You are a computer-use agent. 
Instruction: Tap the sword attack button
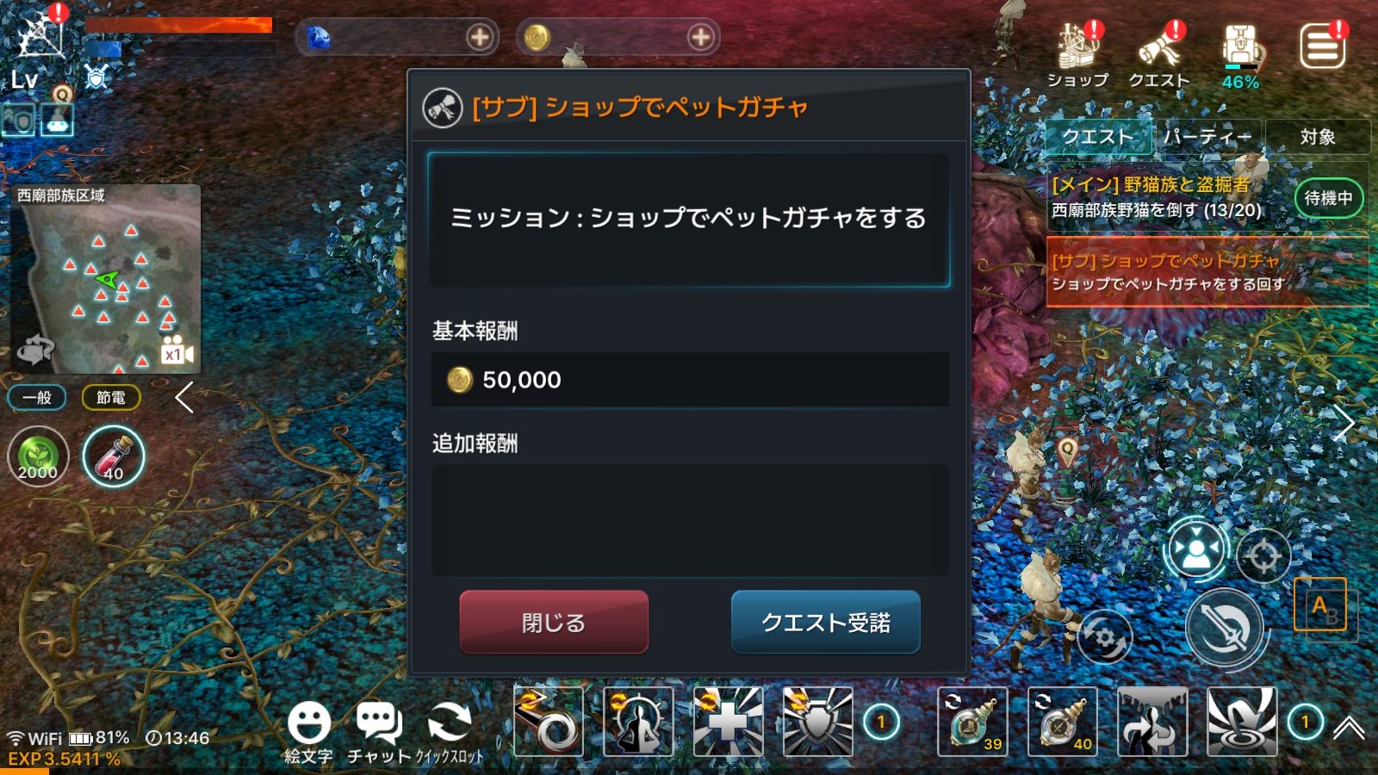click(x=1224, y=628)
